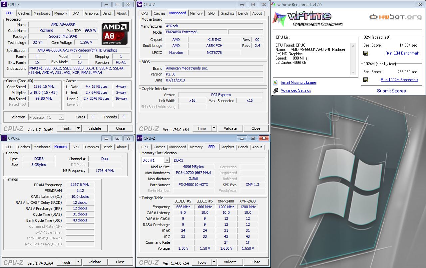Click the 1024M Best Score 469.232 sec
Screen dimensions: 426x268
(x=407, y=72)
